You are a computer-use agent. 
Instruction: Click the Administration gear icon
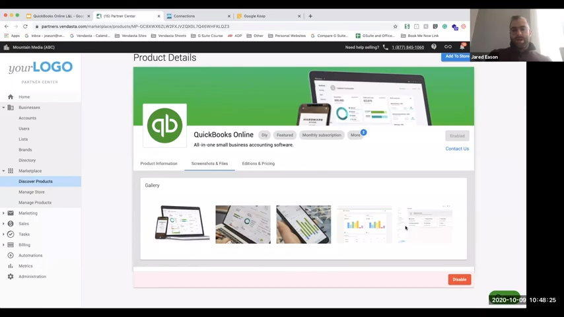(11, 277)
